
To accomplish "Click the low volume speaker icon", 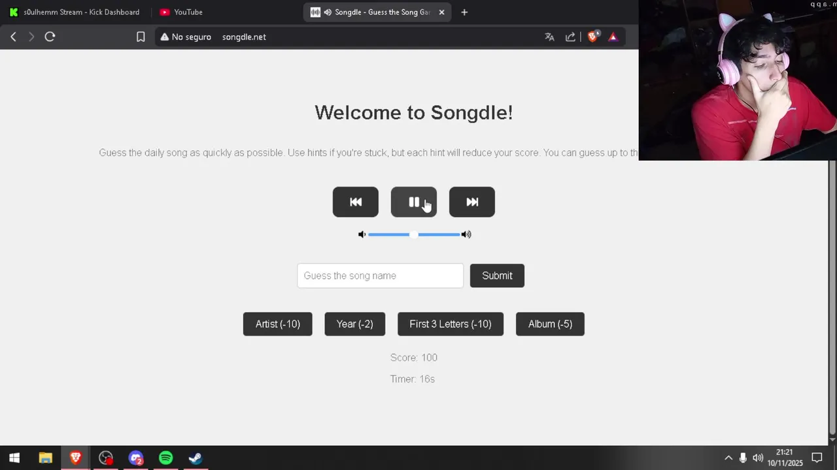I will point(362,234).
